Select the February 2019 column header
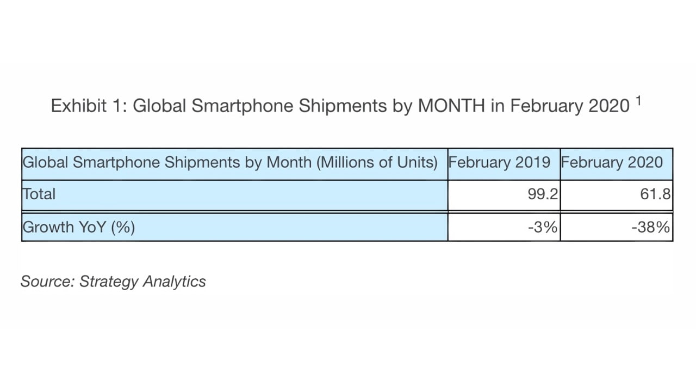 499,163
